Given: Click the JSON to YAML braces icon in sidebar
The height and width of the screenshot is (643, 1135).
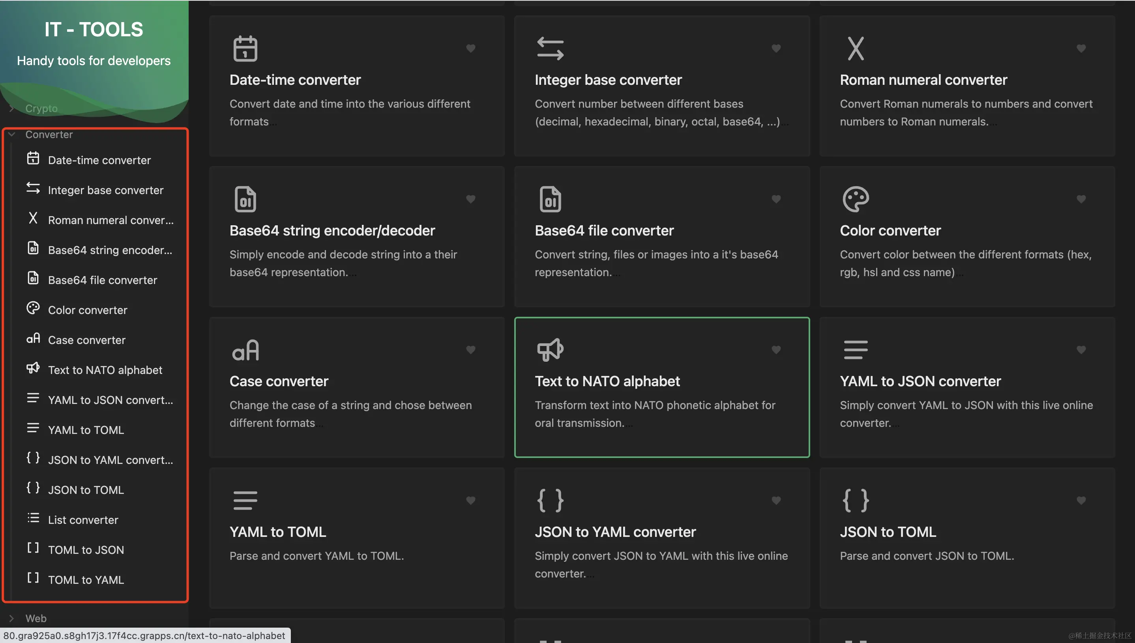Looking at the screenshot, I should pos(33,458).
